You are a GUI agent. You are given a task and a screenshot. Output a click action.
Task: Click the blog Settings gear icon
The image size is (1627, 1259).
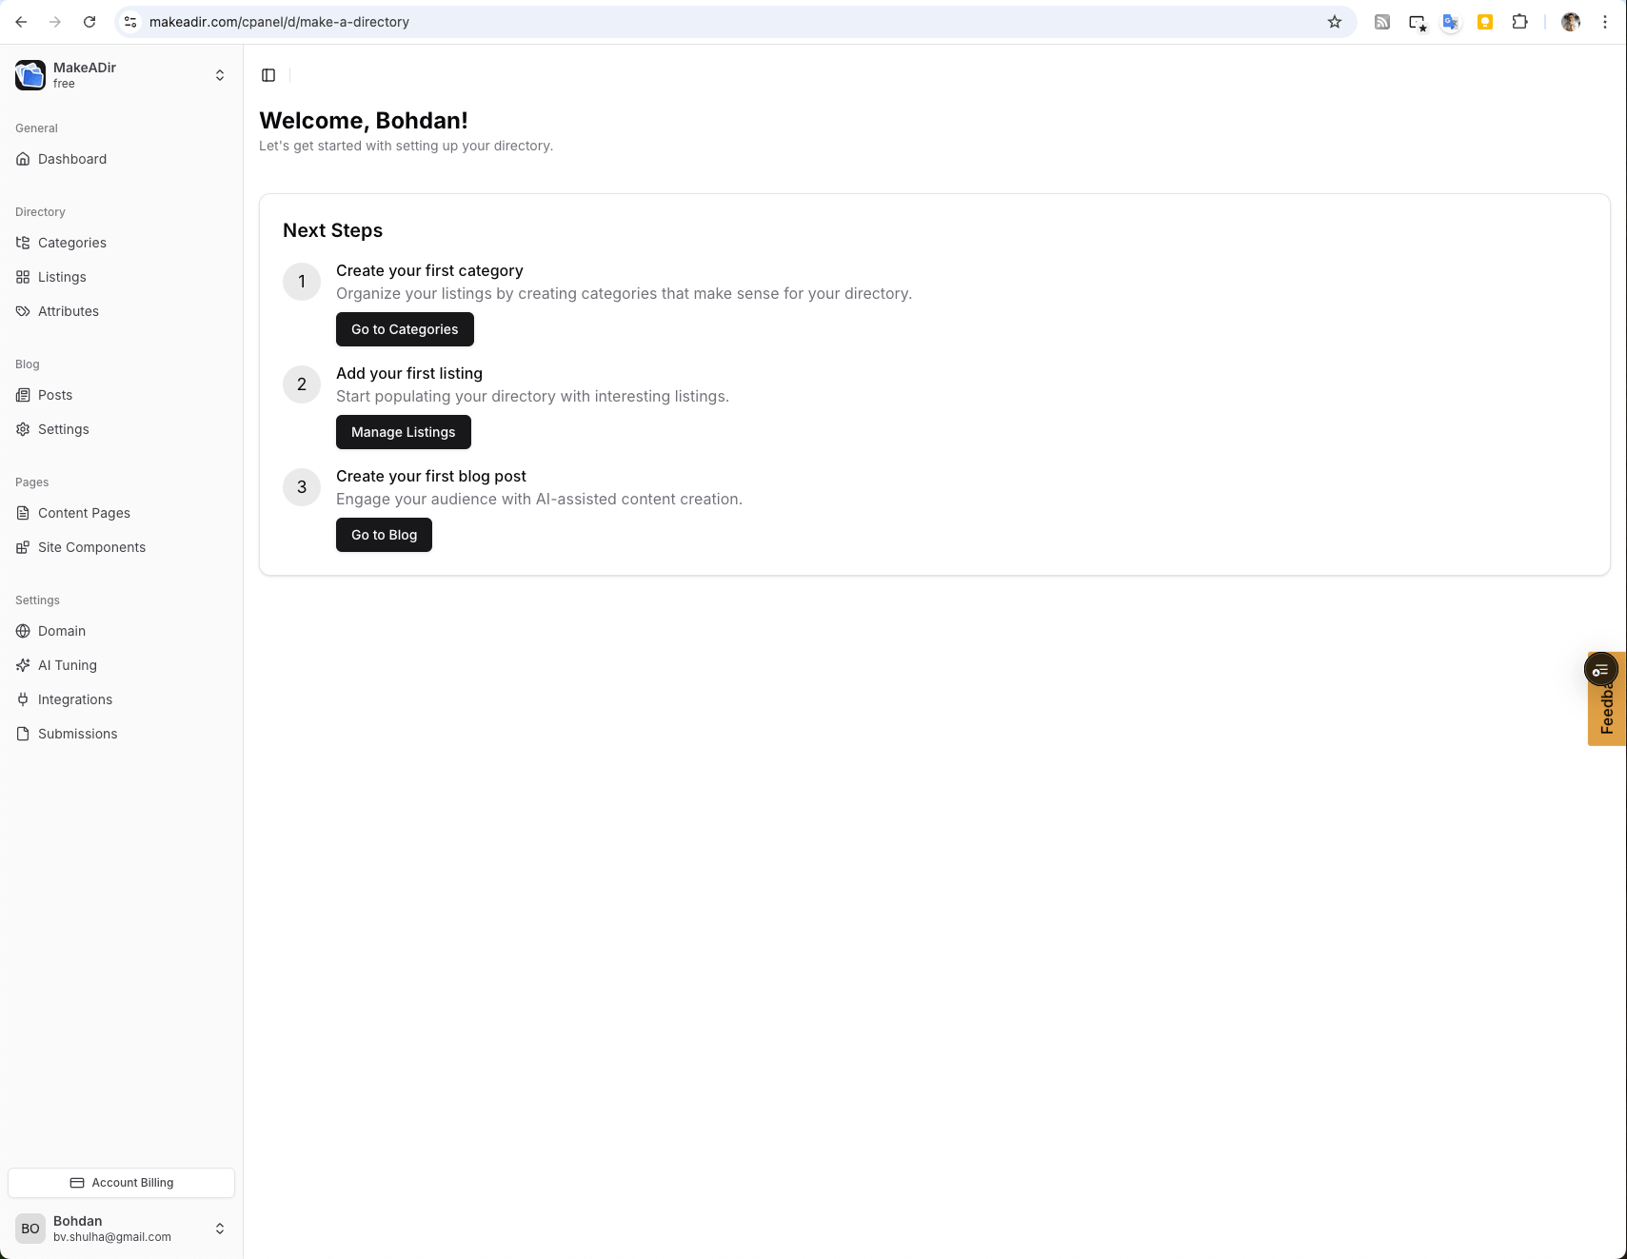point(23,429)
